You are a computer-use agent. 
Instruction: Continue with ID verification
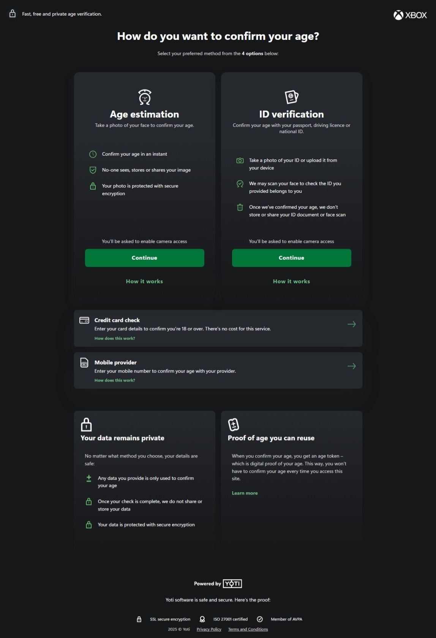pyautogui.click(x=291, y=258)
